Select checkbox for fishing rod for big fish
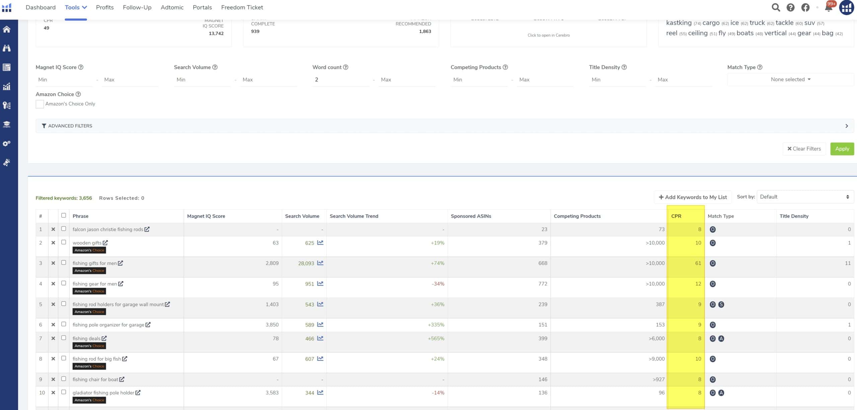The height and width of the screenshot is (410, 857). tap(64, 358)
